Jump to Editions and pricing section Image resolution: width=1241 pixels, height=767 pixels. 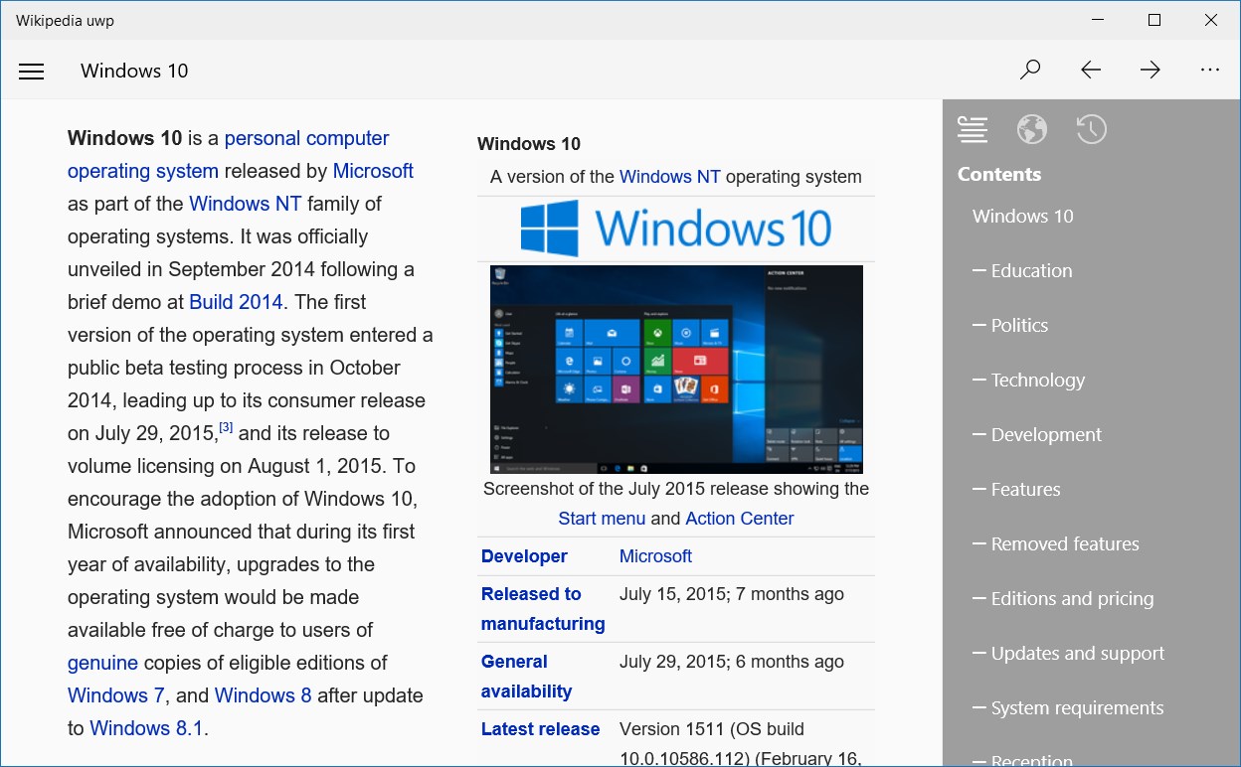point(1063,598)
